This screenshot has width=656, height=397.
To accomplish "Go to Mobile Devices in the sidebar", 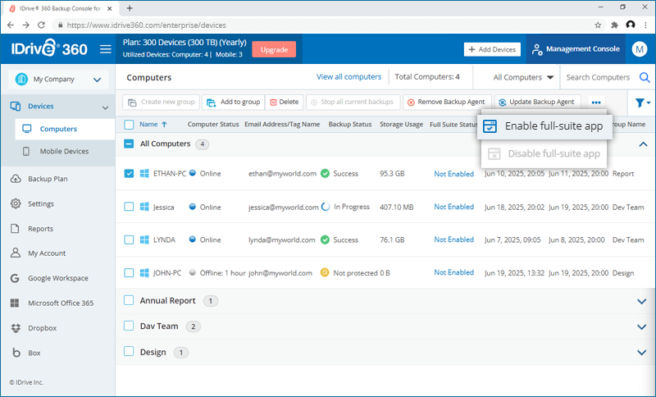I will pos(64,152).
